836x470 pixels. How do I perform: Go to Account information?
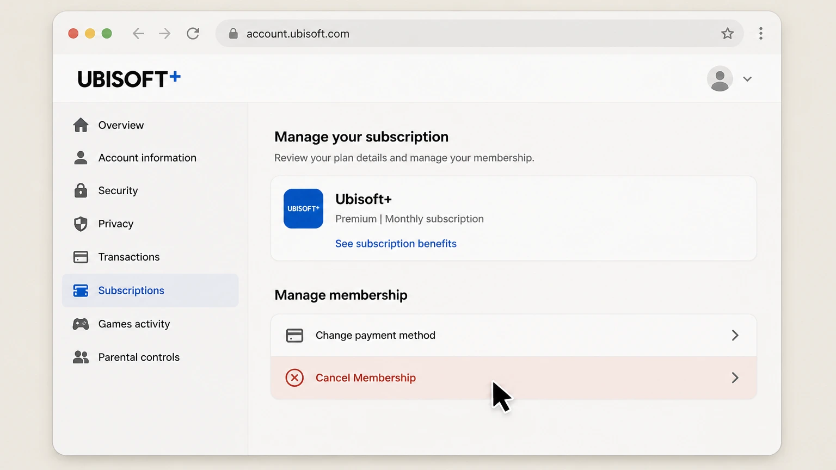pos(150,158)
